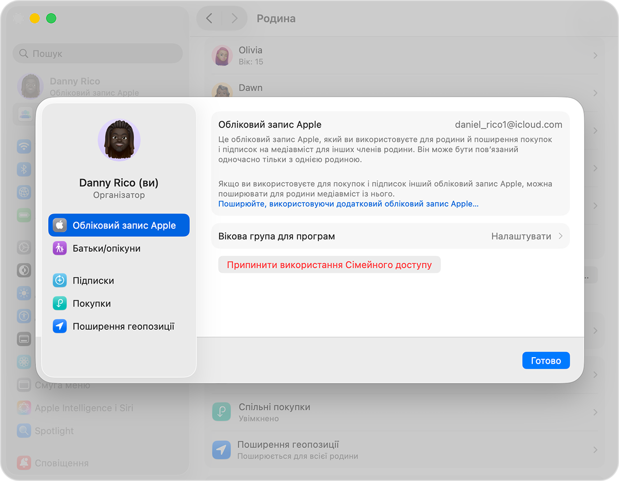Image resolution: width=619 pixels, height=481 pixels.
Task: Click the forward navigation arrow
Action: tap(234, 19)
